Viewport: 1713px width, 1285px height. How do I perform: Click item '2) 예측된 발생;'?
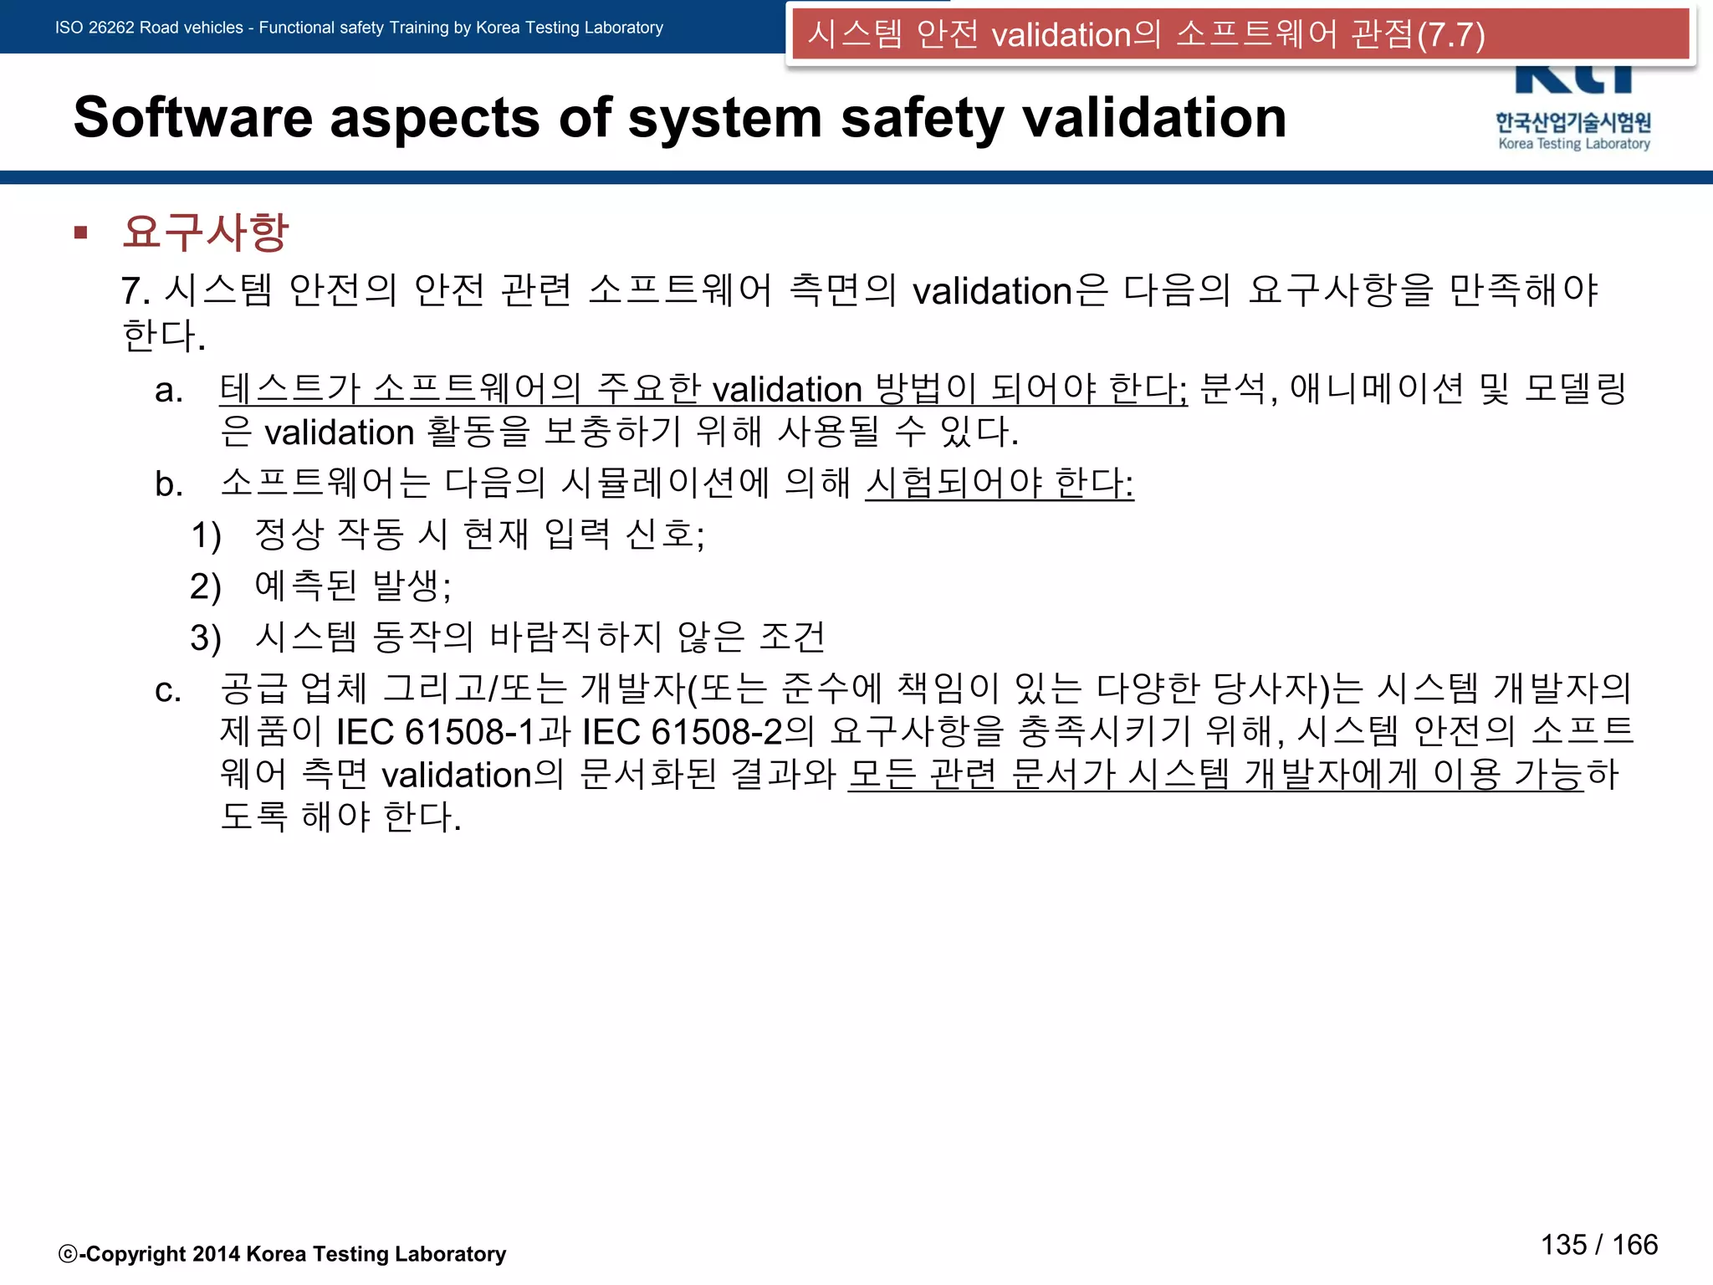tap(321, 585)
